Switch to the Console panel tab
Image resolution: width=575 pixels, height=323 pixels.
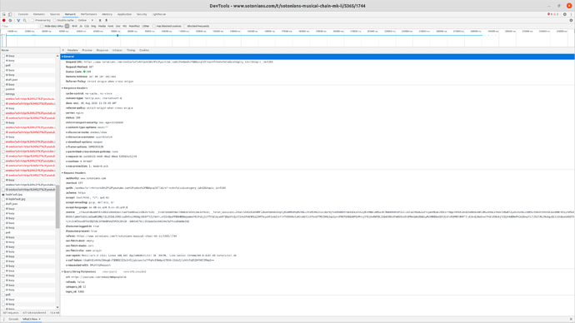pos(23,14)
